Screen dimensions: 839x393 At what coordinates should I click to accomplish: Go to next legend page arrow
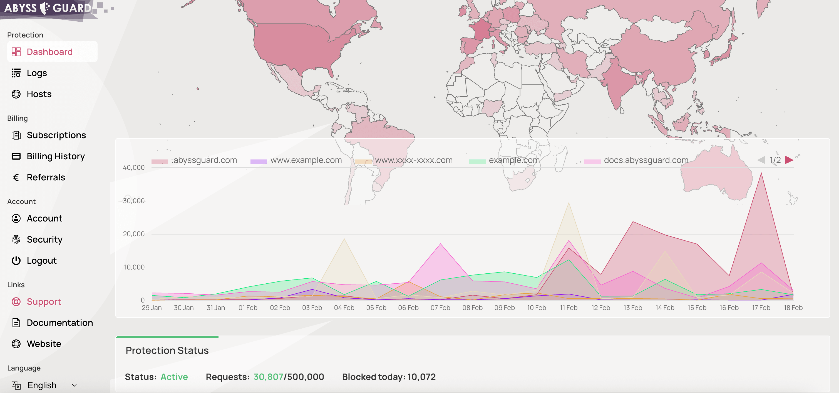789,160
